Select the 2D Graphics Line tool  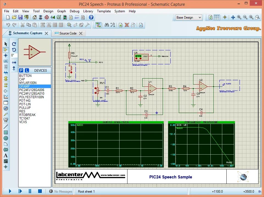pos(6,127)
